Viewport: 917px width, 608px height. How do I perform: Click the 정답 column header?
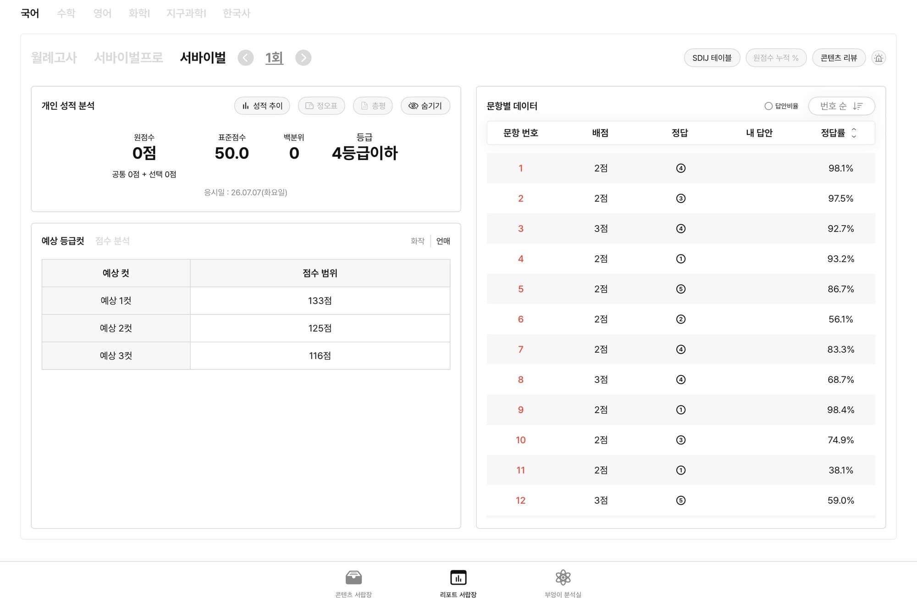pos(680,133)
